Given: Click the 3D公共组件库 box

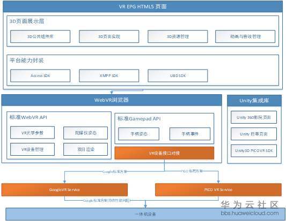Looking at the screenshot, I should (40, 36).
